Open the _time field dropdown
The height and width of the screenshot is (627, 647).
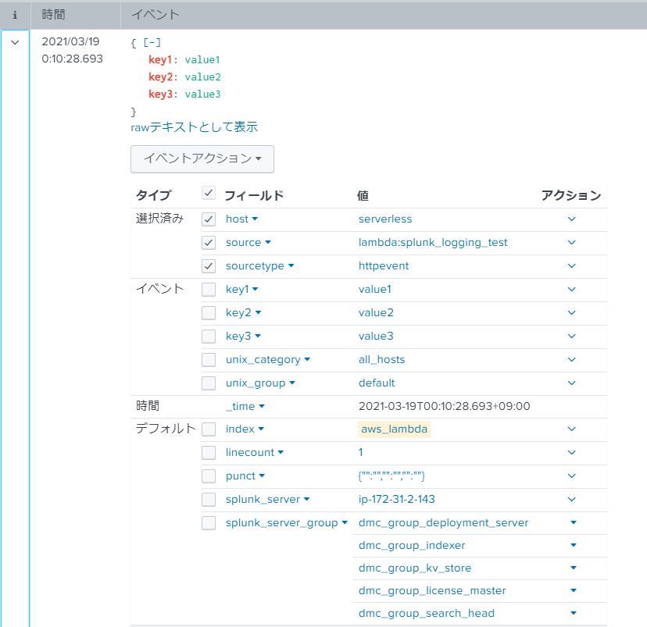coord(245,407)
